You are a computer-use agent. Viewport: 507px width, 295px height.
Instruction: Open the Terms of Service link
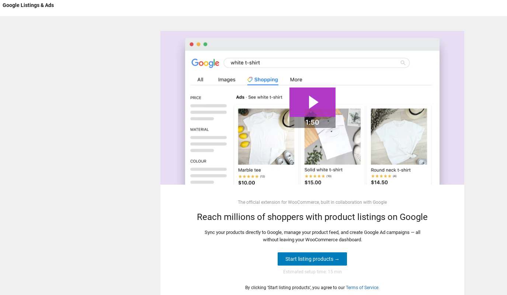362,288
